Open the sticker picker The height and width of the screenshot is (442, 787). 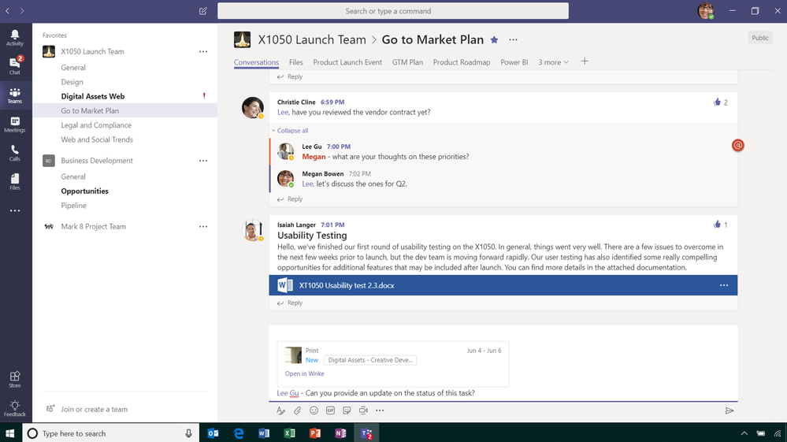(347, 410)
